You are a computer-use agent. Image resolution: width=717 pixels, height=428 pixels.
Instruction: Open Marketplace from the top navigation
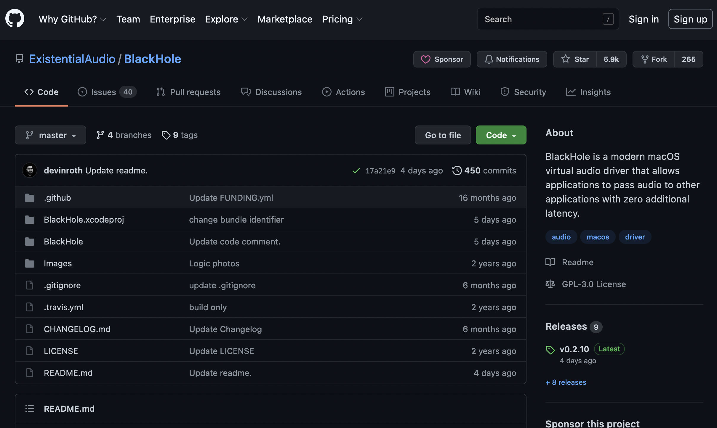click(285, 19)
